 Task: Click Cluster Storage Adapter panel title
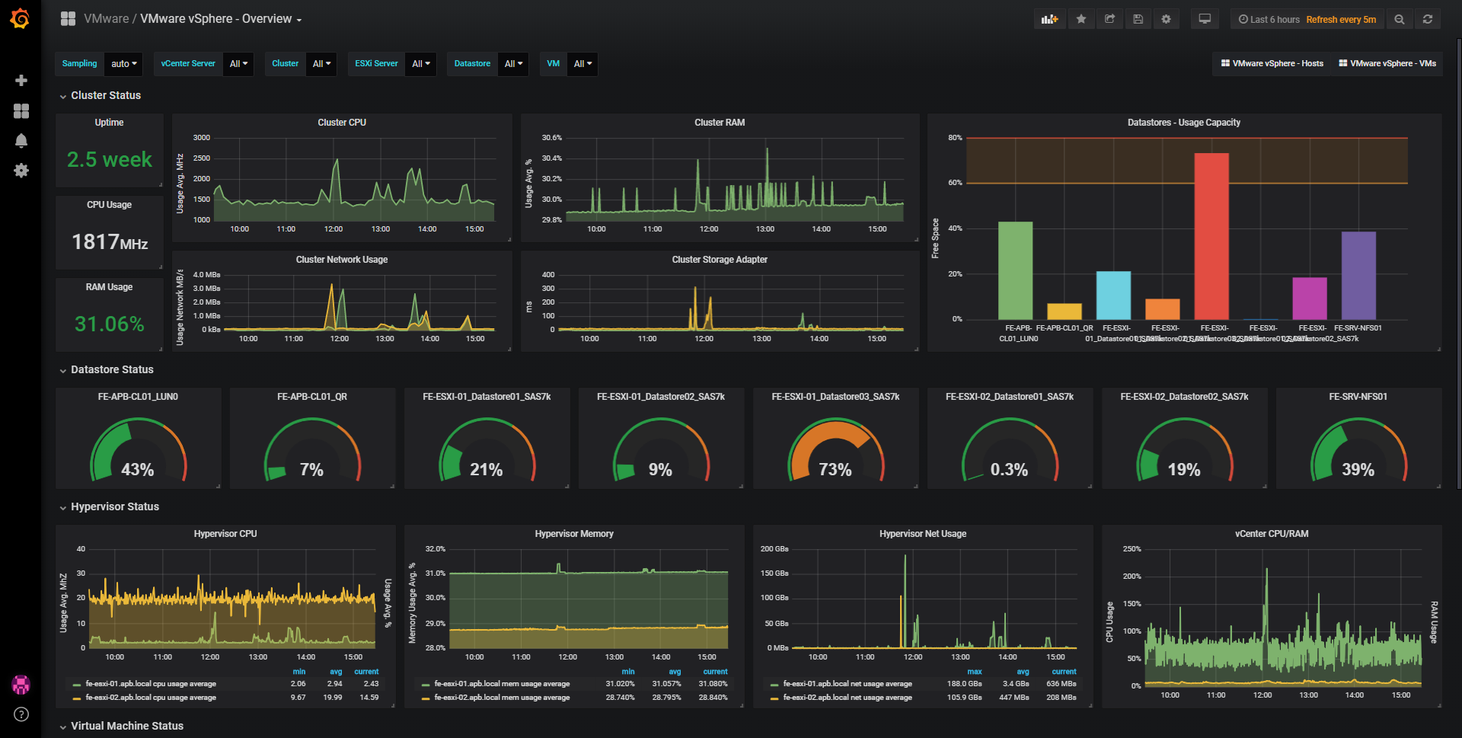point(720,260)
